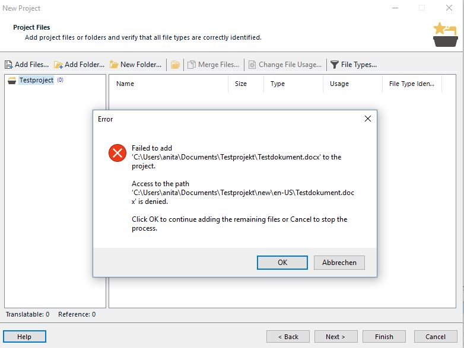Open Help for the wizard
Image resolution: width=464 pixels, height=348 pixels.
point(24,337)
